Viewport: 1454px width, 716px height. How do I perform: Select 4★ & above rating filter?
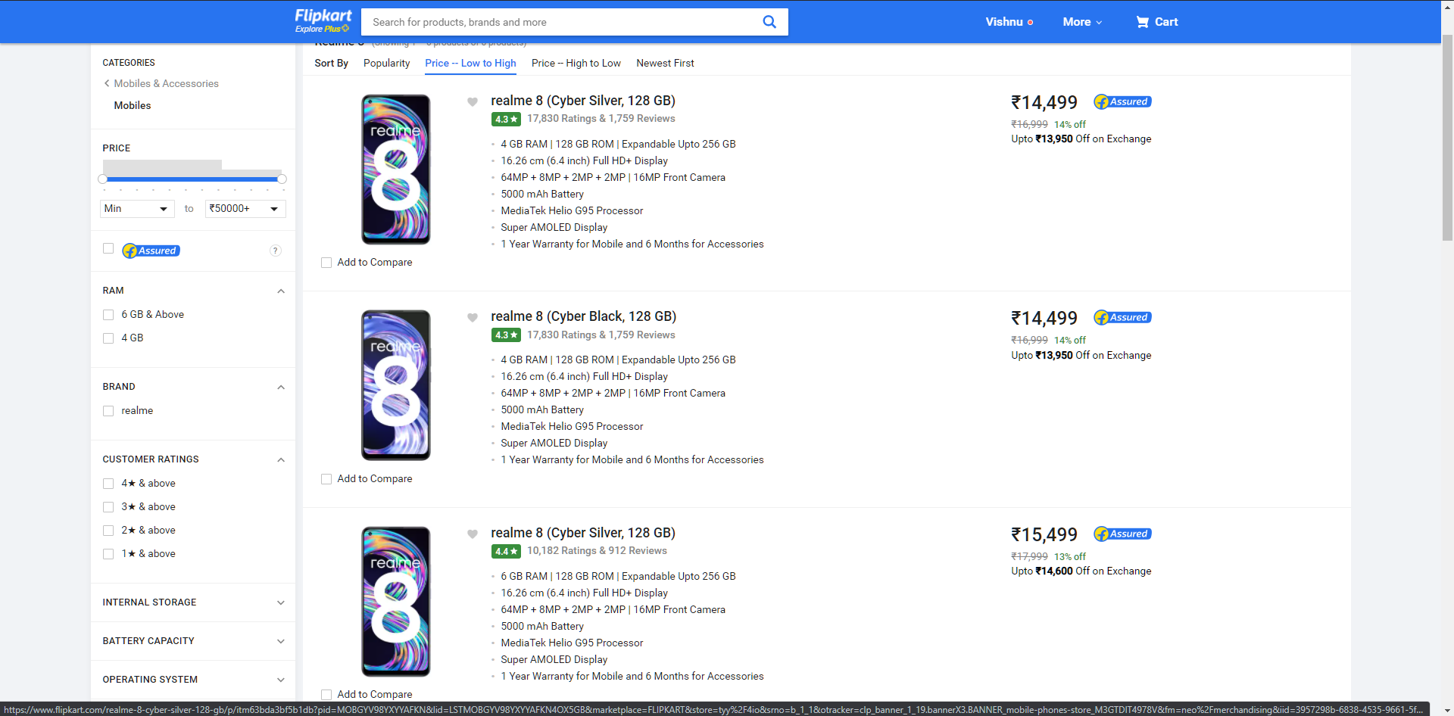coord(108,484)
